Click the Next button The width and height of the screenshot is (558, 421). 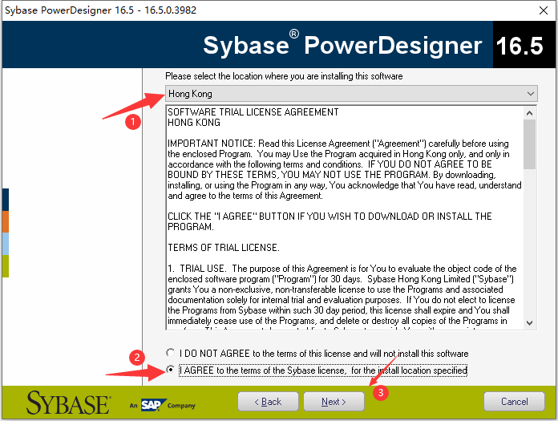click(x=334, y=402)
